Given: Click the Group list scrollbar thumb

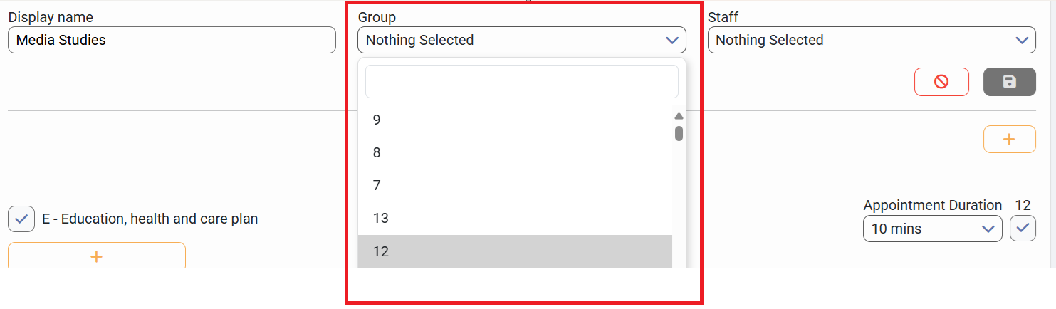Looking at the screenshot, I should [x=679, y=134].
